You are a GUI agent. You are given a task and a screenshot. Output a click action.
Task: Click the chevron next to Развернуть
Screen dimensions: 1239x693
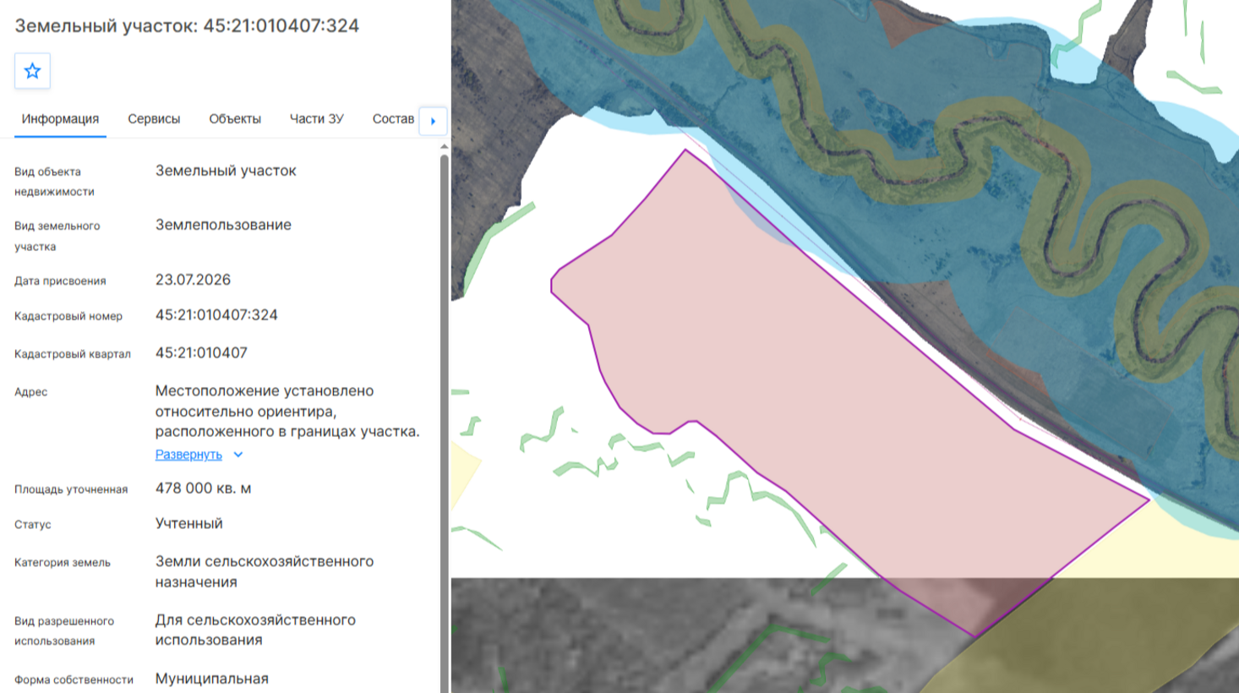[x=238, y=455]
